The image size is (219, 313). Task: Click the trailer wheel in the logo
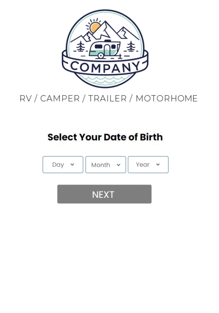[101, 56]
